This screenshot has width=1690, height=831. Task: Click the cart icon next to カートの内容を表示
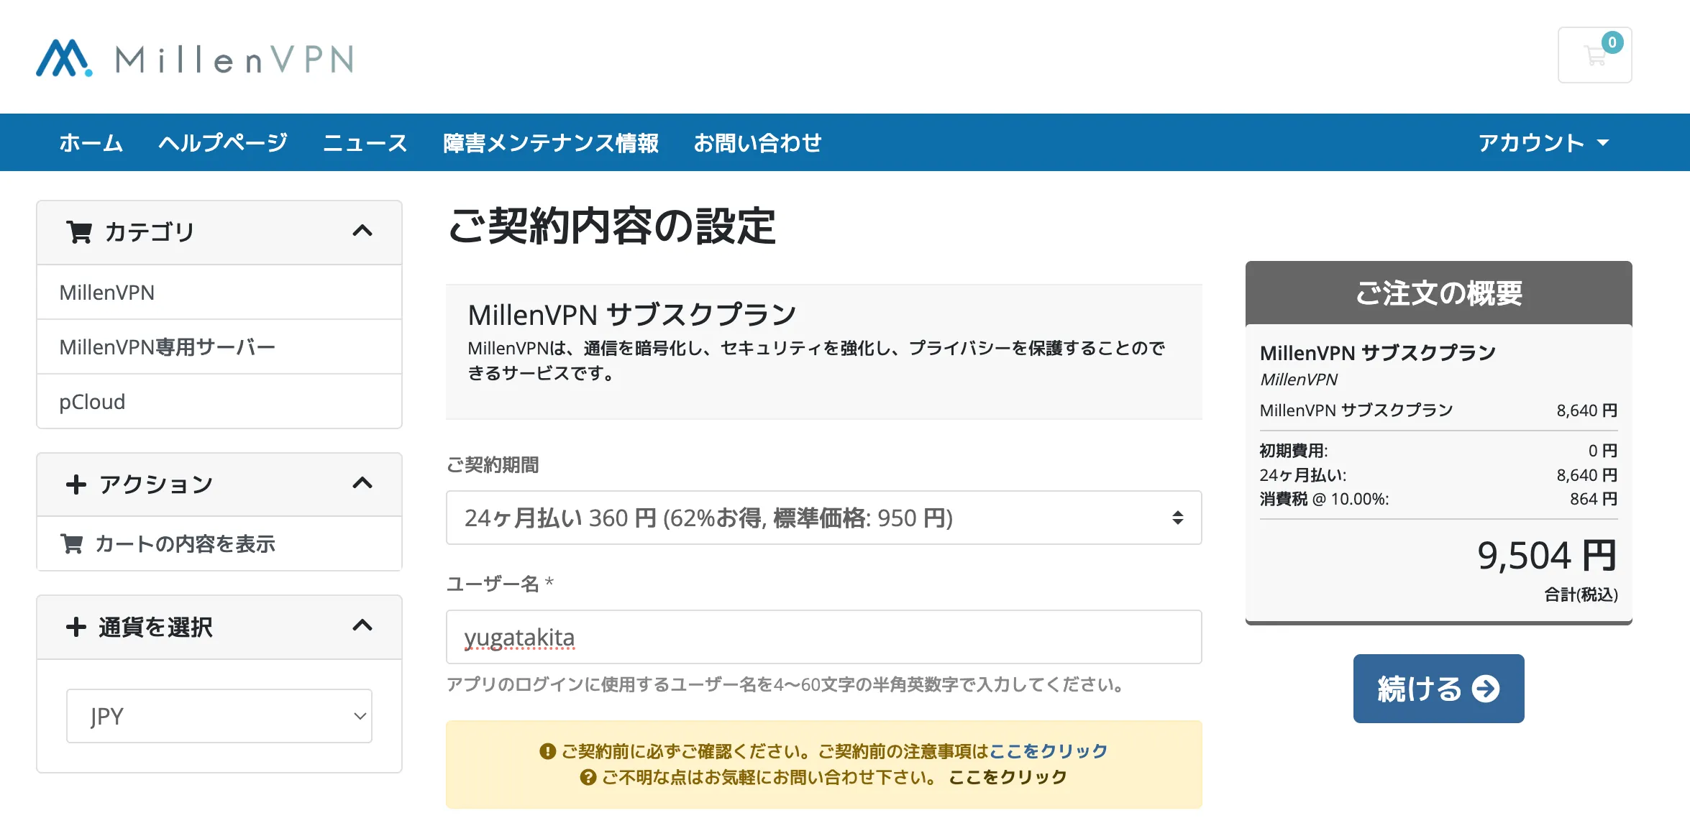click(x=73, y=544)
